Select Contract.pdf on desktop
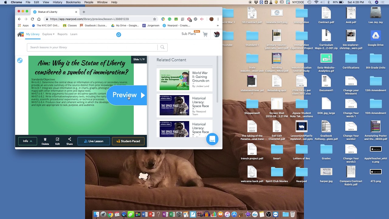This screenshot has width=389, height=219. (x=326, y=16)
